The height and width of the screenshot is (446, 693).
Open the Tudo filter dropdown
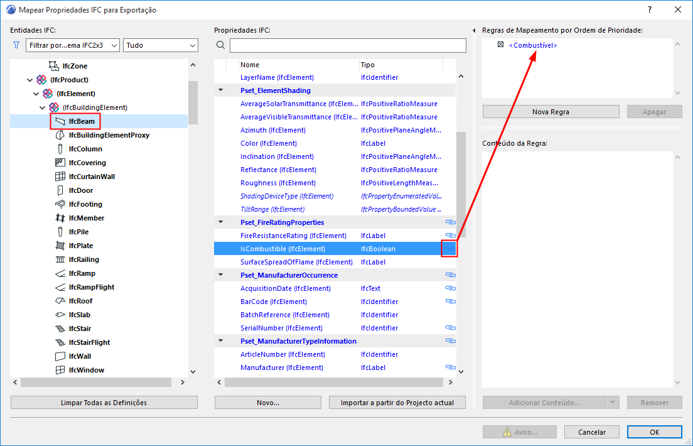(161, 45)
